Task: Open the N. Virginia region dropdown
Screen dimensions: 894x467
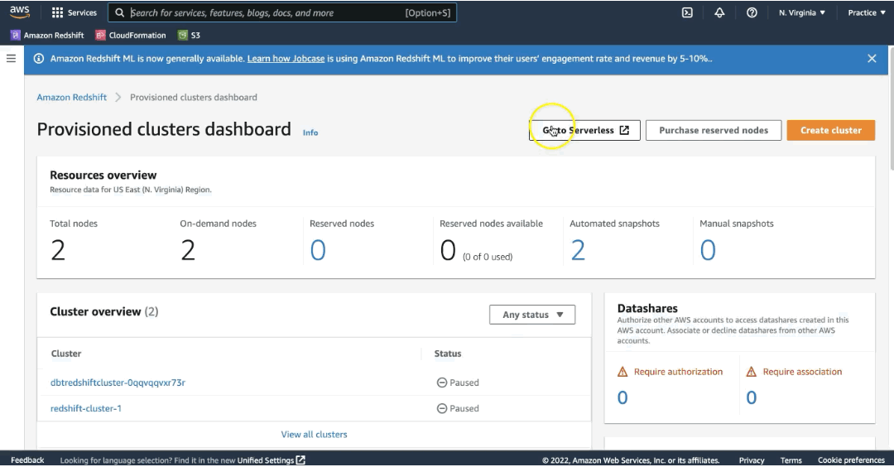Action: pos(801,12)
